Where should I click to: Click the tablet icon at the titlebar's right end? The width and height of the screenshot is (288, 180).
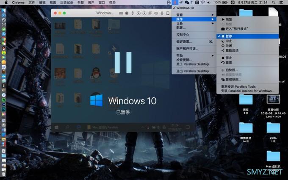168,13
